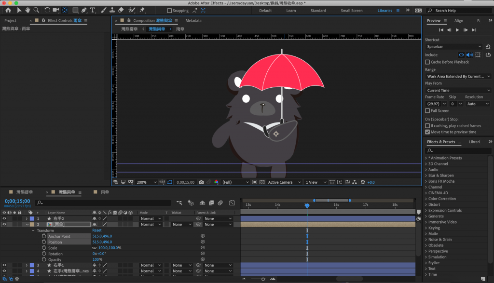Select the Rectangle shape tool
Image resolution: width=494 pixels, height=283 pixels.
point(75,10)
